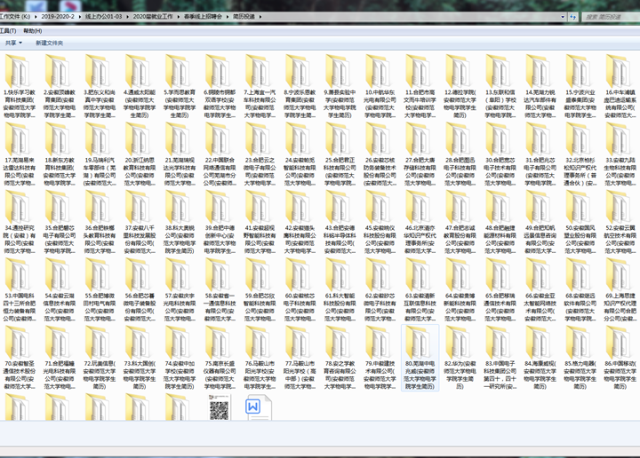
Task: Open the QR code image file
Action: point(220,409)
